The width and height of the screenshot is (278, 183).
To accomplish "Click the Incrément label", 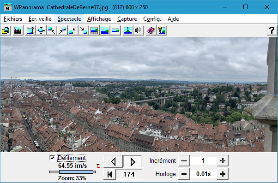I will [163, 161].
